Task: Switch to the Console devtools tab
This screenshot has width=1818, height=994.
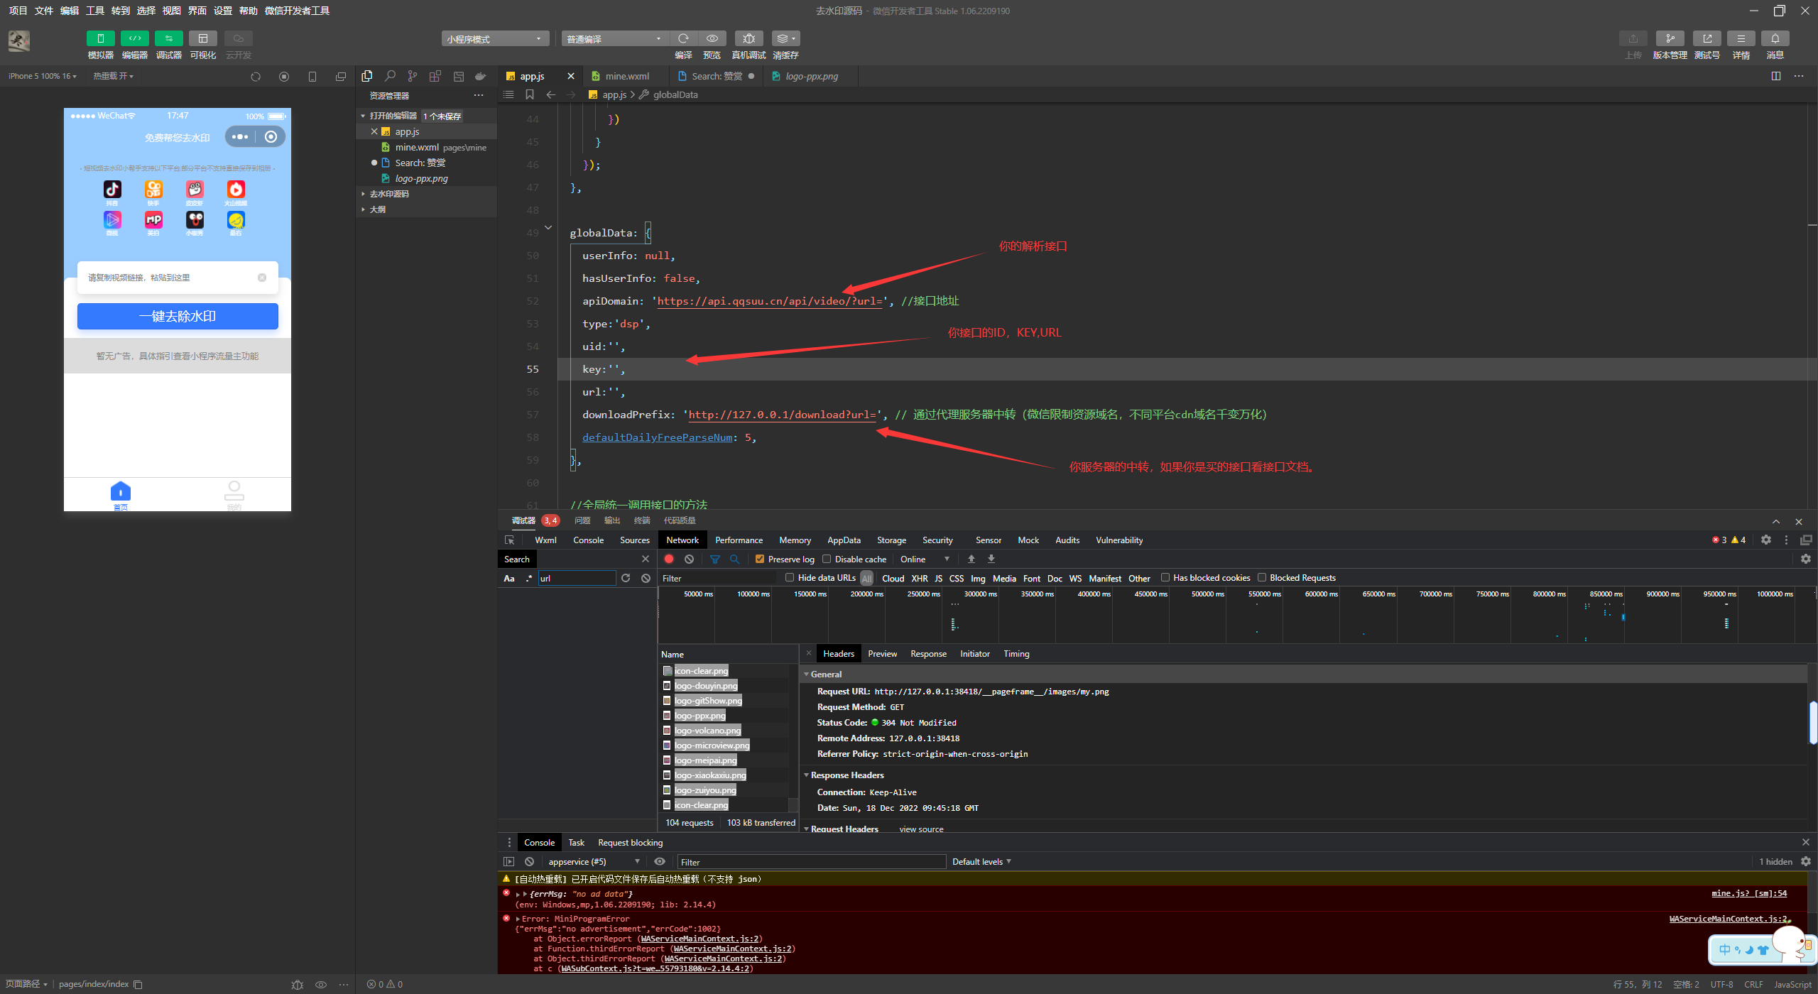Action: [588, 540]
